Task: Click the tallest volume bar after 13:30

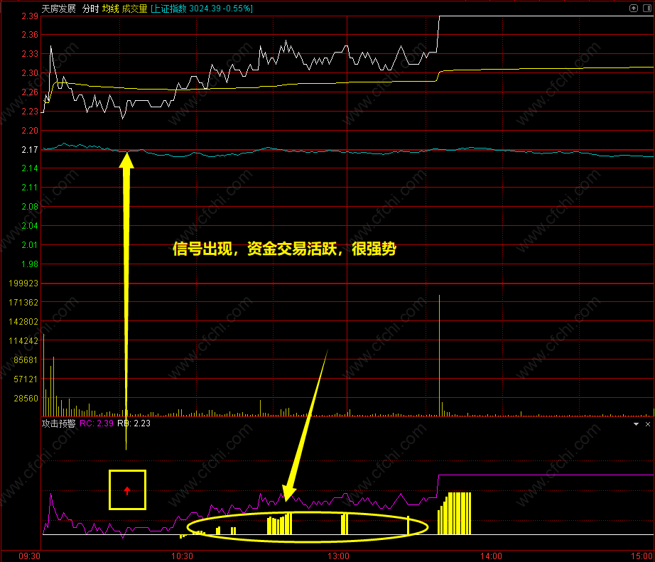Action: (x=440, y=355)
